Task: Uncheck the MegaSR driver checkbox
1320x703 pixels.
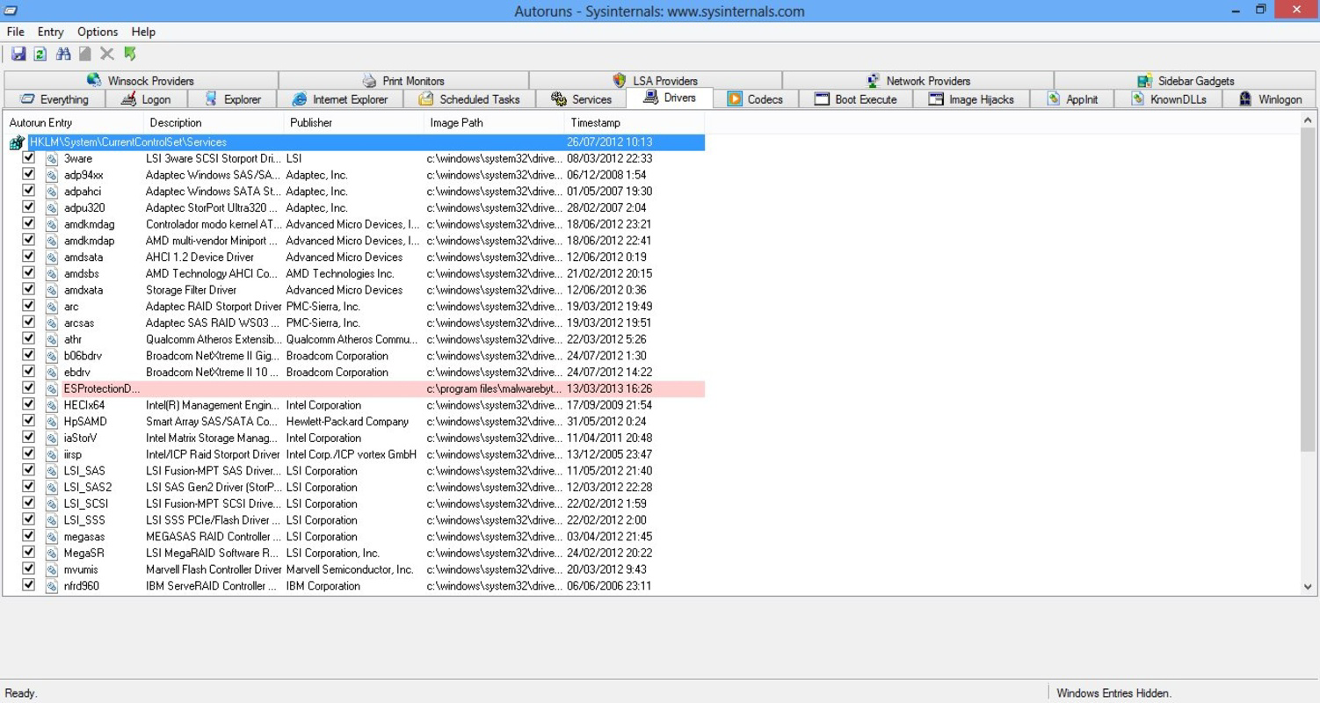Action: (28, 552)
